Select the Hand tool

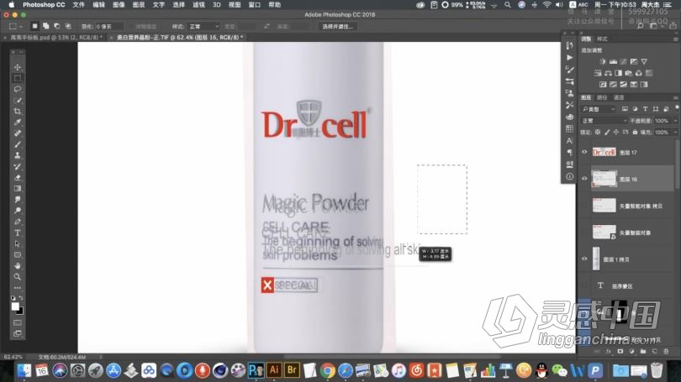click(18, 266)
